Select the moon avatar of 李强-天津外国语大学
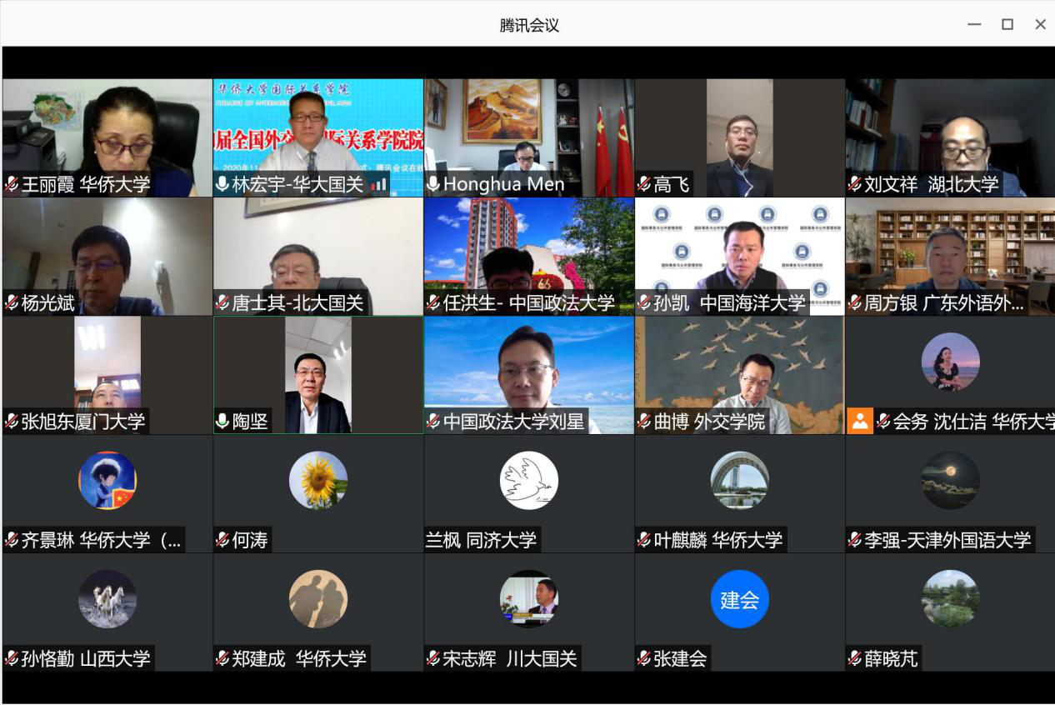This screenshot has width=1055, height=705. click(951, 481)
